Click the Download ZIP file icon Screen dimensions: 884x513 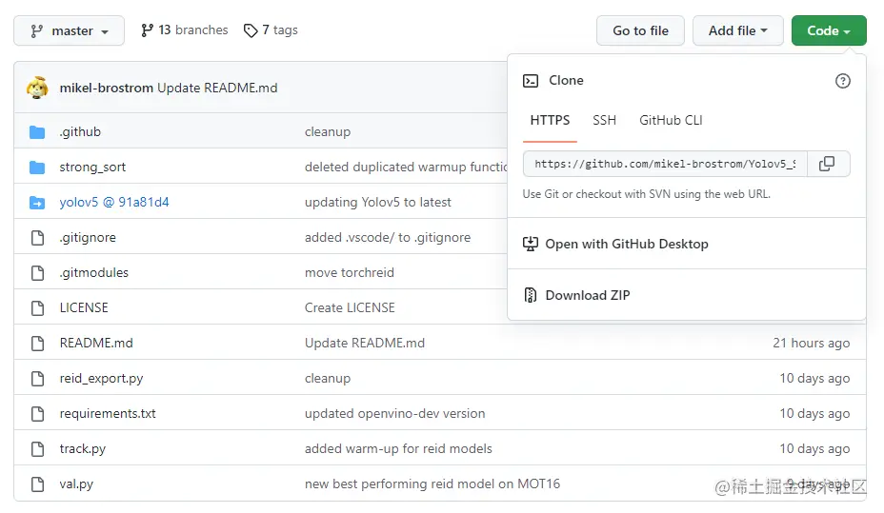(531, 295)
